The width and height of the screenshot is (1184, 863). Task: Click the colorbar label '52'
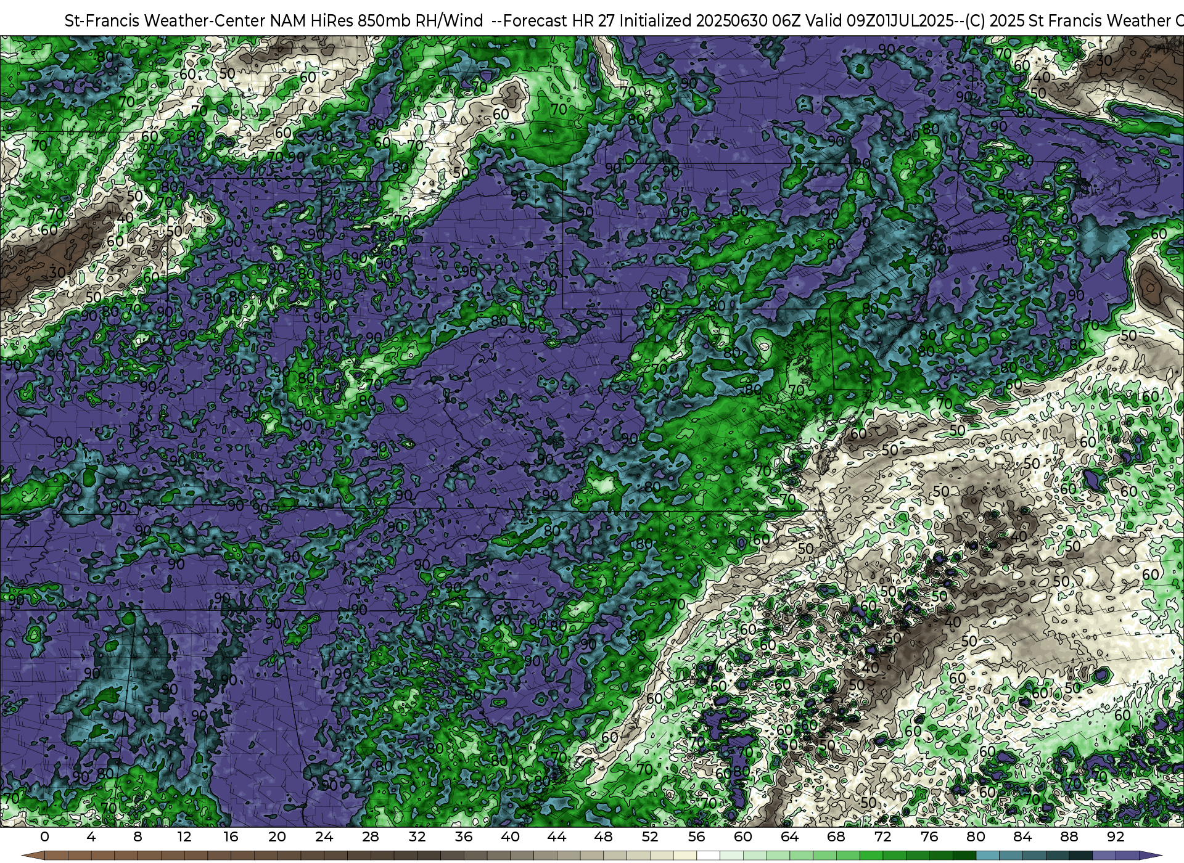coord(650,836)
